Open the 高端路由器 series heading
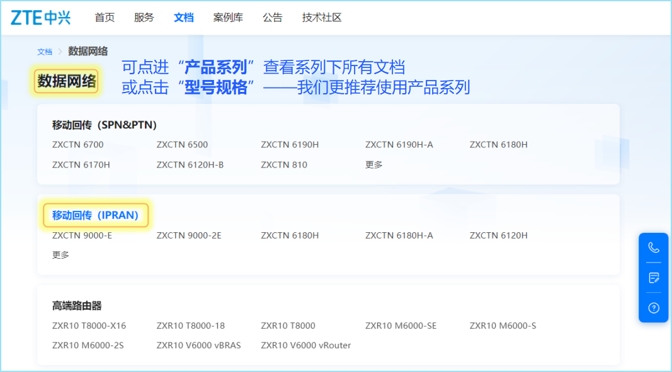The image size is (672, 372). click(77, 305)
